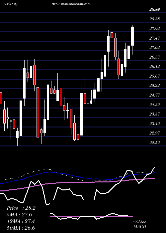Click the 25.22 price axis label

(x=155, y=86)
